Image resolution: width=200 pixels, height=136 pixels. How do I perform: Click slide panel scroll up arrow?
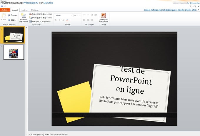26,27
